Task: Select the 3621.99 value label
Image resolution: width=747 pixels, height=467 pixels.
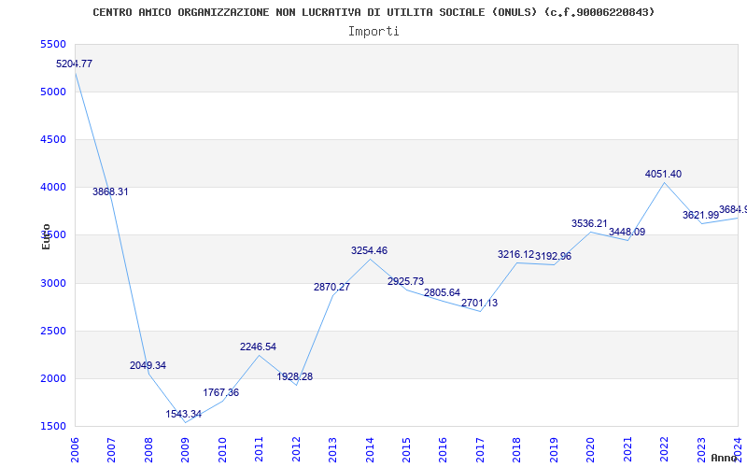Action: pyautogui.click(x=700, y=215)
